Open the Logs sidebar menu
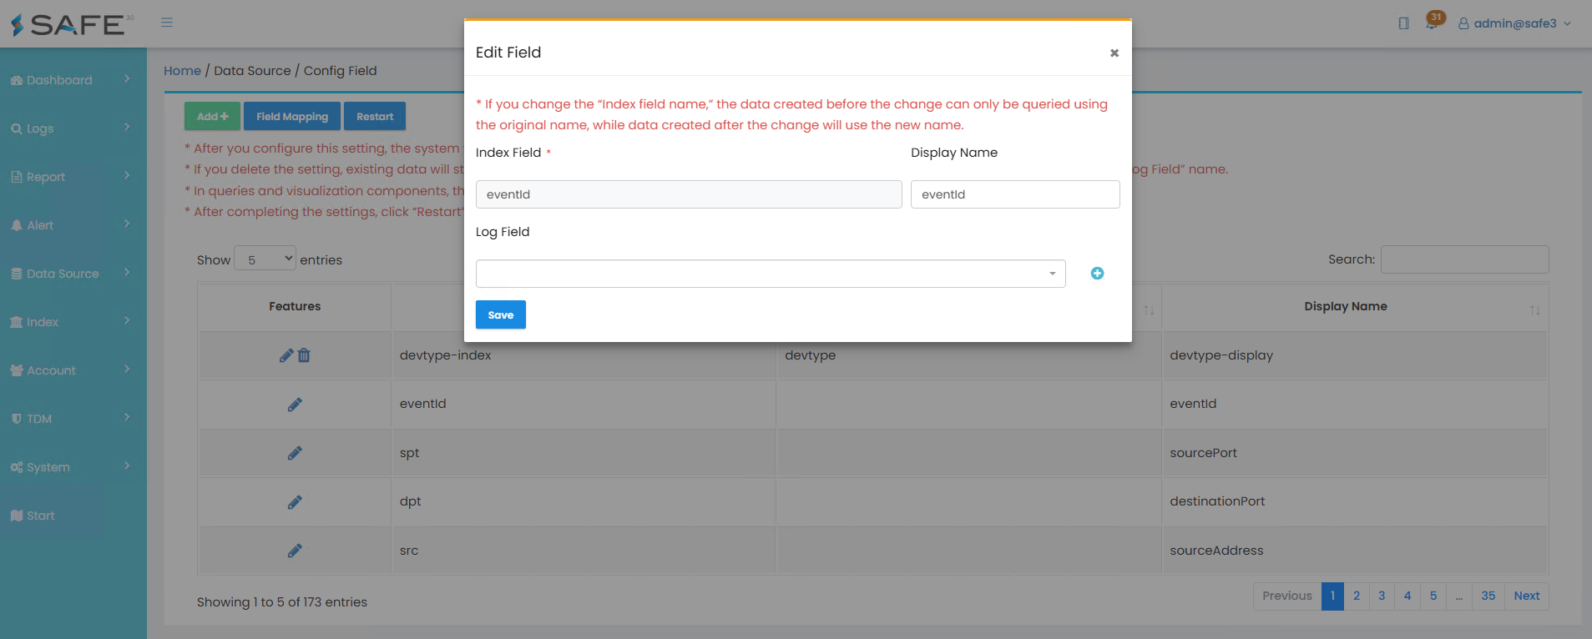The image size is (1592, 639). coord(73,128)
